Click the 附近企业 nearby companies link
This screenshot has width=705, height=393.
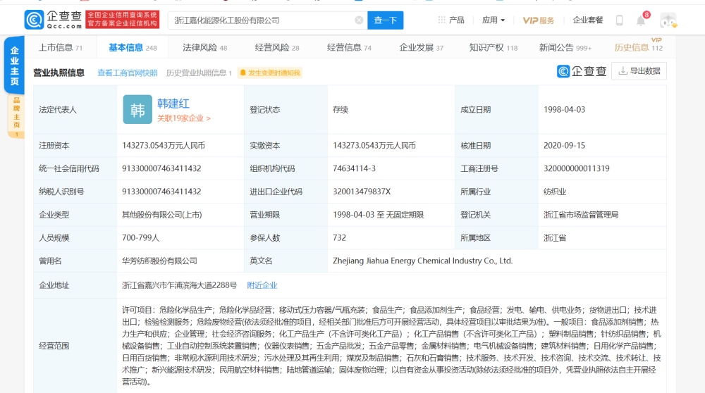(x=262, y=285)
